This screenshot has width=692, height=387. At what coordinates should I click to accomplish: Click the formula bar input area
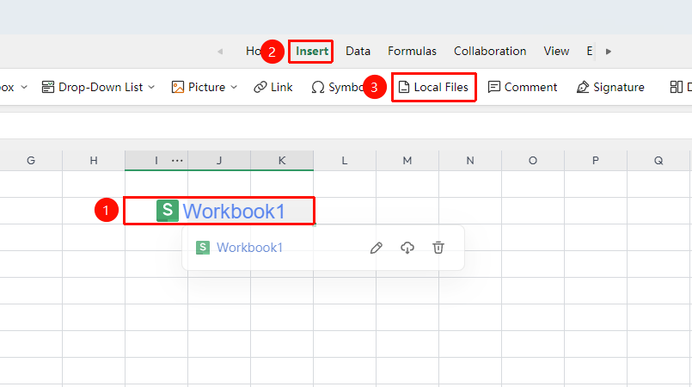[x=346, y=126]
